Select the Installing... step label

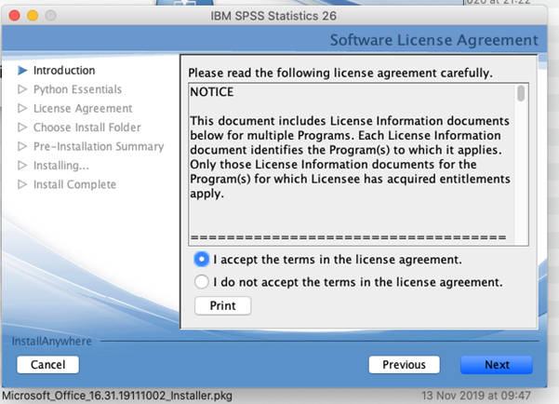pyautogui.click(x=61, y=166)
